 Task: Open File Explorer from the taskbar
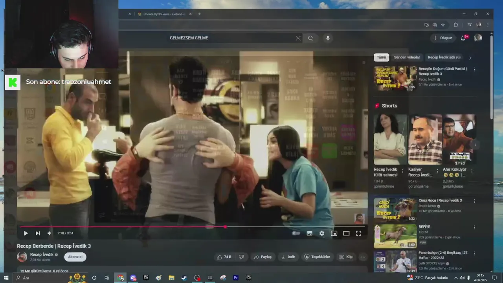tap(171, 277)
